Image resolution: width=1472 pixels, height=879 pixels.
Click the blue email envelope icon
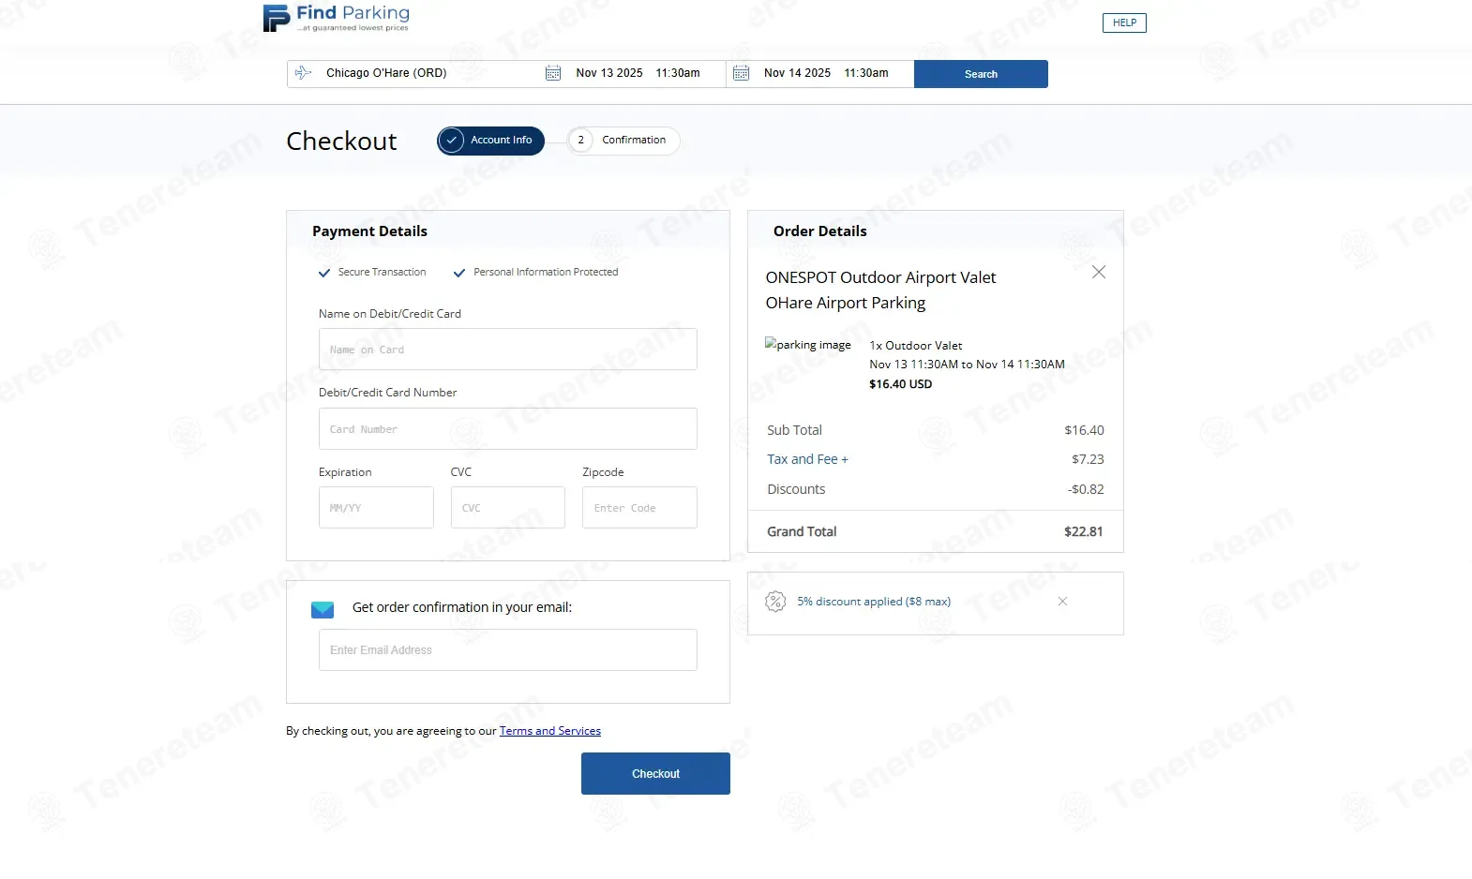323,609
